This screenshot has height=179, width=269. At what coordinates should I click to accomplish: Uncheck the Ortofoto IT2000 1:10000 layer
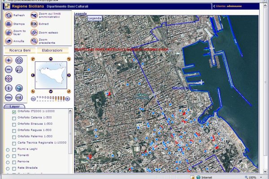(x=14, y=111)
